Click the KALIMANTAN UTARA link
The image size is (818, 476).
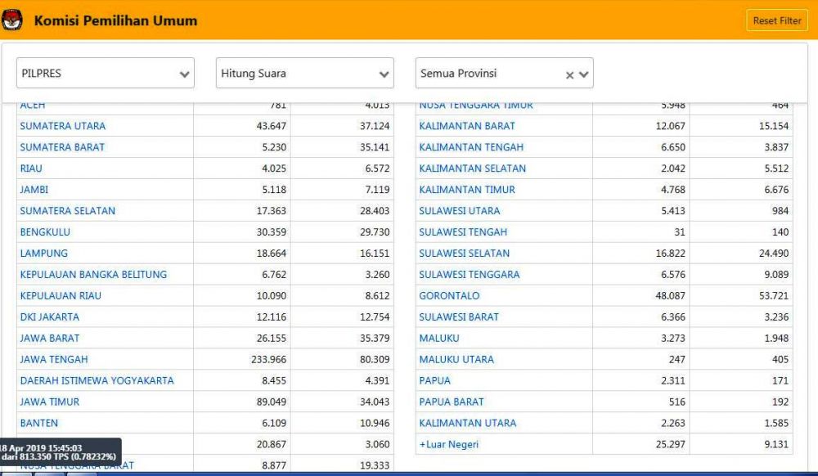tap(468, 424)
